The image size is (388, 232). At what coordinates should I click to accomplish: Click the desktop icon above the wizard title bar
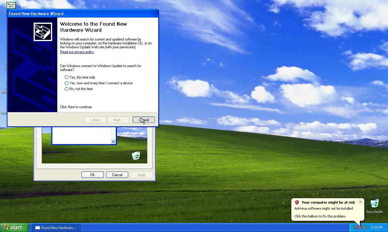click(x=11, y=5)
